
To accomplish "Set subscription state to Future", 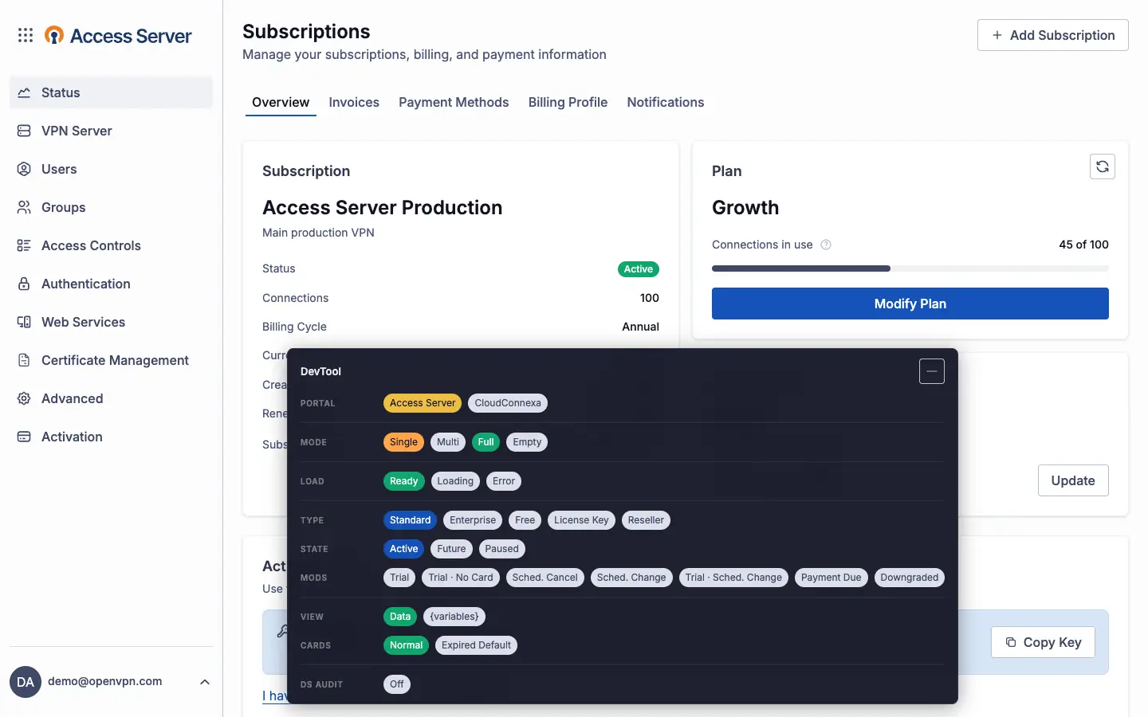I will point(451,549).
